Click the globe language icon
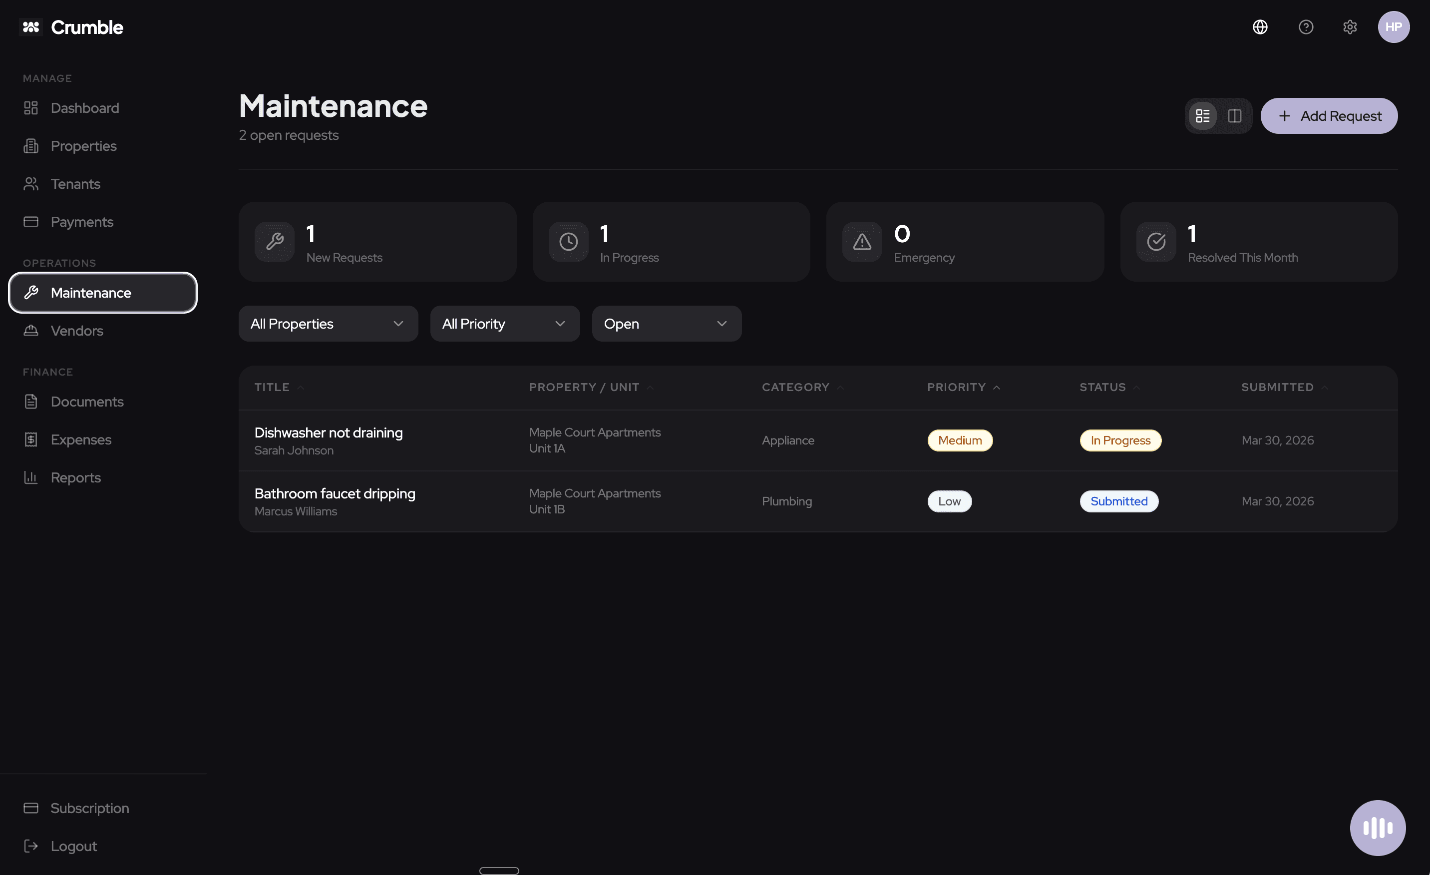Image resolution: width=1430 pixels, height=875 pixels. click(1260, 26)
